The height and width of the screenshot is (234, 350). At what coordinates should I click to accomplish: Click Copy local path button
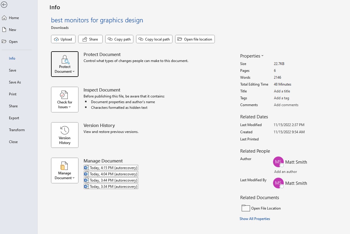(154, 39)
